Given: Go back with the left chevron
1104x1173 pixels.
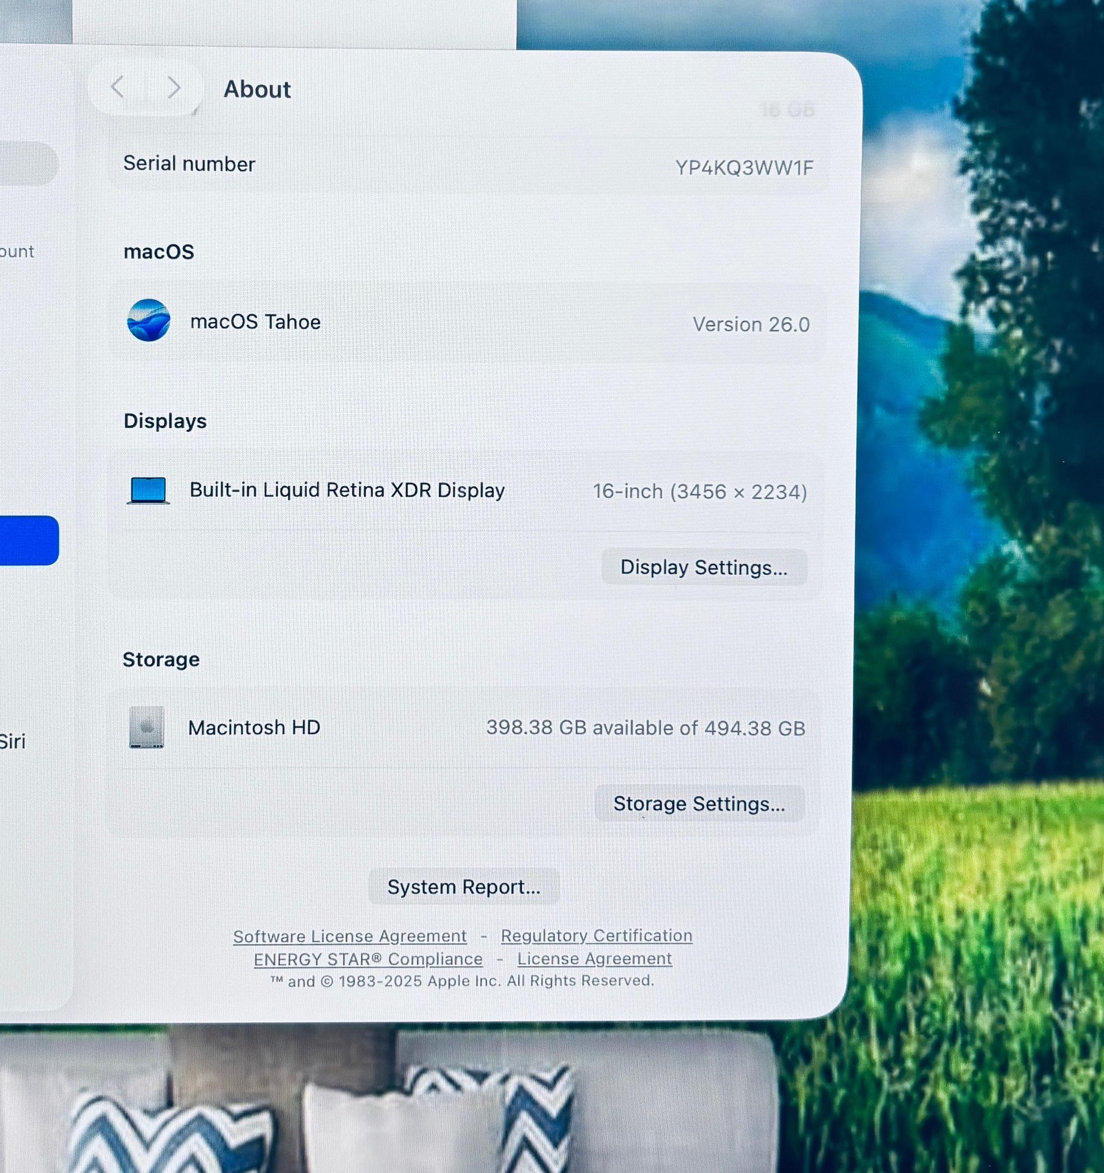Looking at the screenshot, I should point(117,87).
